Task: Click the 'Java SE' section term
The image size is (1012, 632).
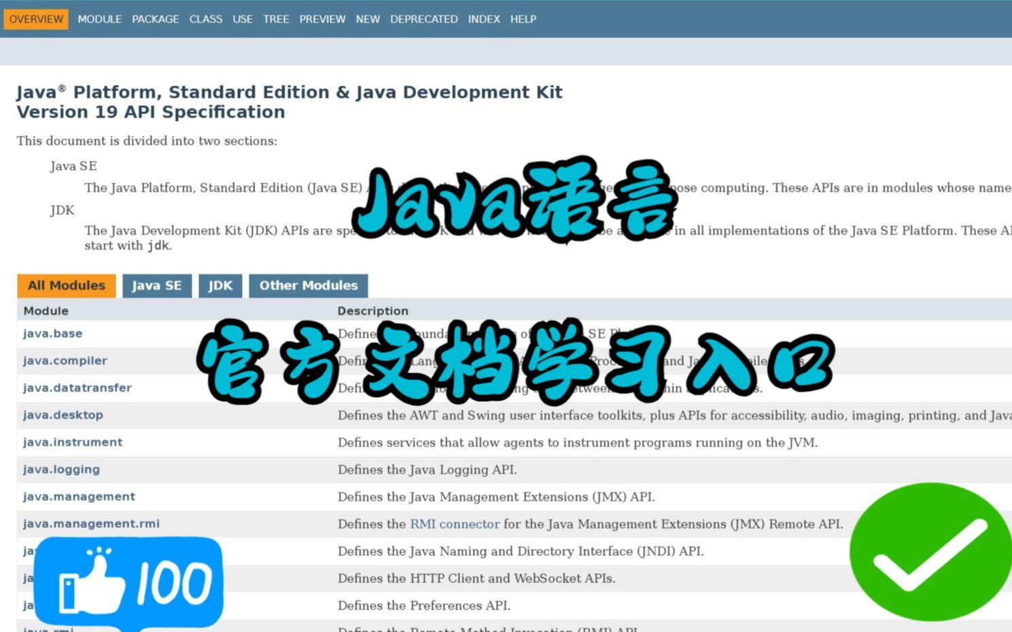Action: click(x=73, y=166)
